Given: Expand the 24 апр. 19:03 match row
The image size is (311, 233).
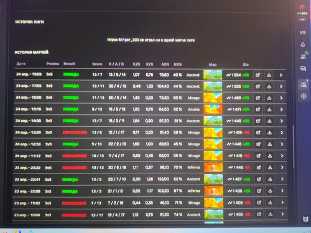Looking at the screenshot, I should (x=281, y=75).
